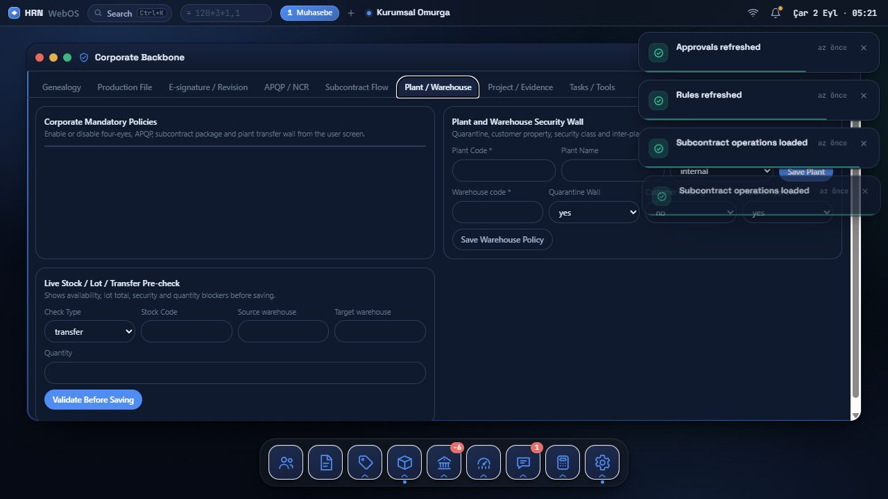Go to the Subcontract Flow tab
The width and height of the screenshot is (888, 499).
pos(357,87)
